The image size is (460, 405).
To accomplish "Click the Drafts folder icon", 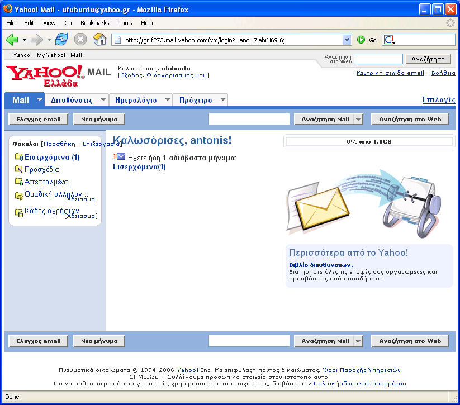I will [19, 169].
